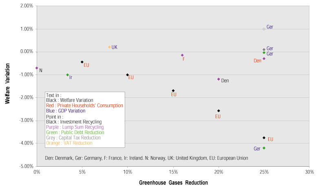Select the 'Green : Public Debt Reduction' legend entry
Viewport: 320px width, 196px height.
click(75, 132)
